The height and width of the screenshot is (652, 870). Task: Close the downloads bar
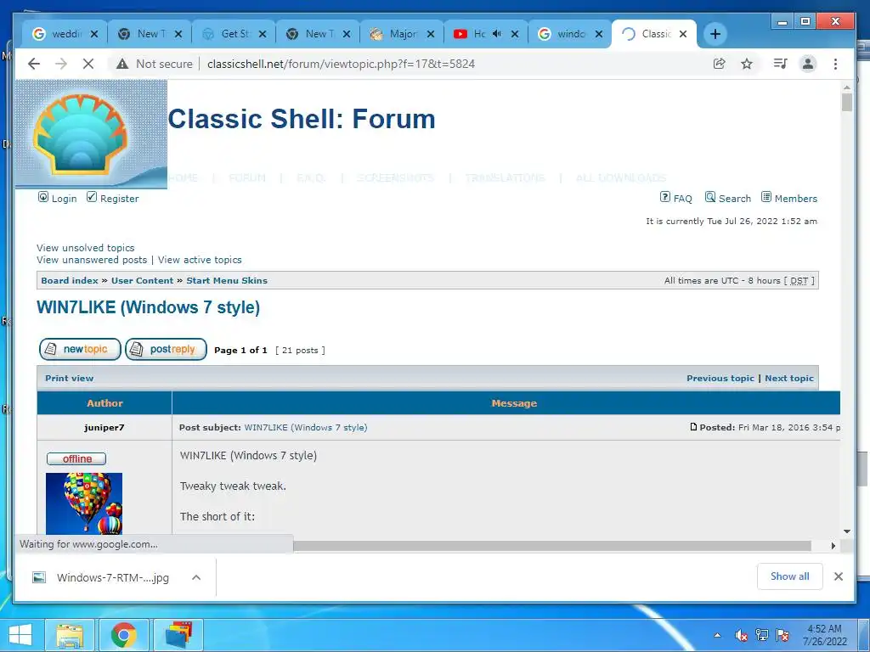point(839,576)
